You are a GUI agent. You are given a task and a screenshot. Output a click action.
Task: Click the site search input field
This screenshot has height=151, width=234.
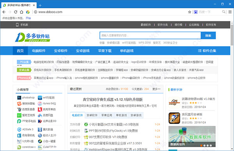click(150, 36)
